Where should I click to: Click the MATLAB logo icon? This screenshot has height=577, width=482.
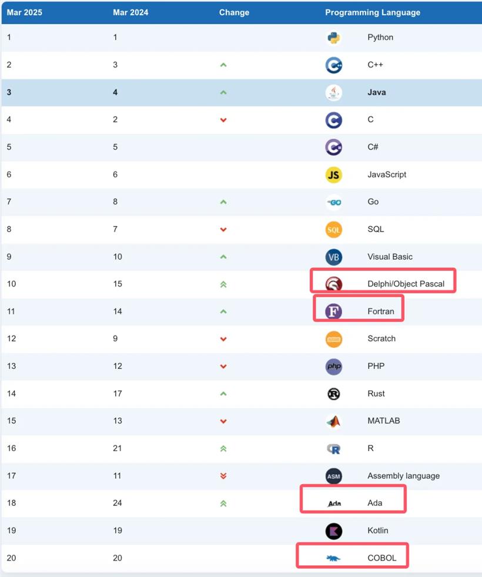tap(333, 421)
